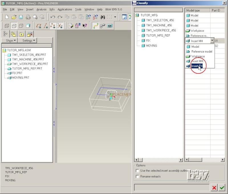Select TM1_SKELETON_456.PRT in model tree
Viewport: 228px width, 194px height.
click(x=29, y=55)
